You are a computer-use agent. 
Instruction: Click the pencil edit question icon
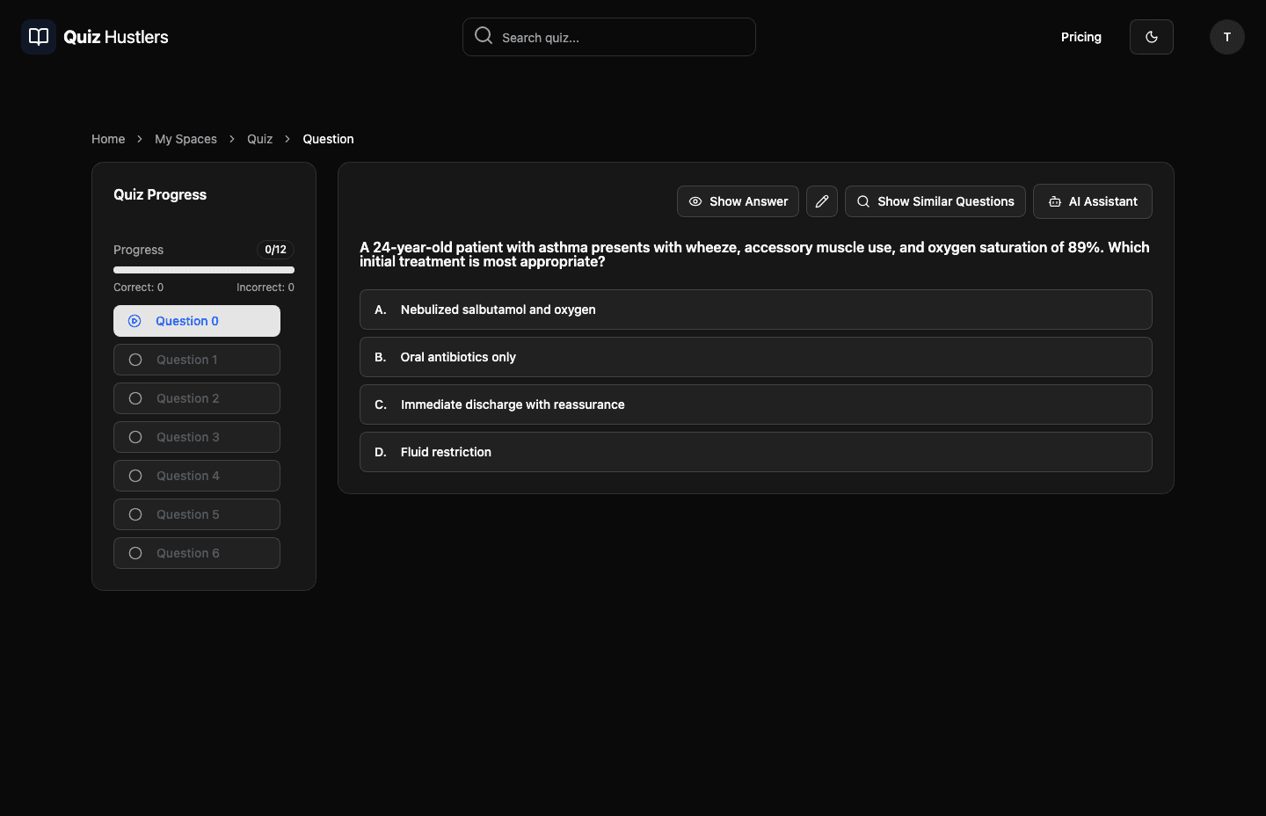tap(822, 201)
